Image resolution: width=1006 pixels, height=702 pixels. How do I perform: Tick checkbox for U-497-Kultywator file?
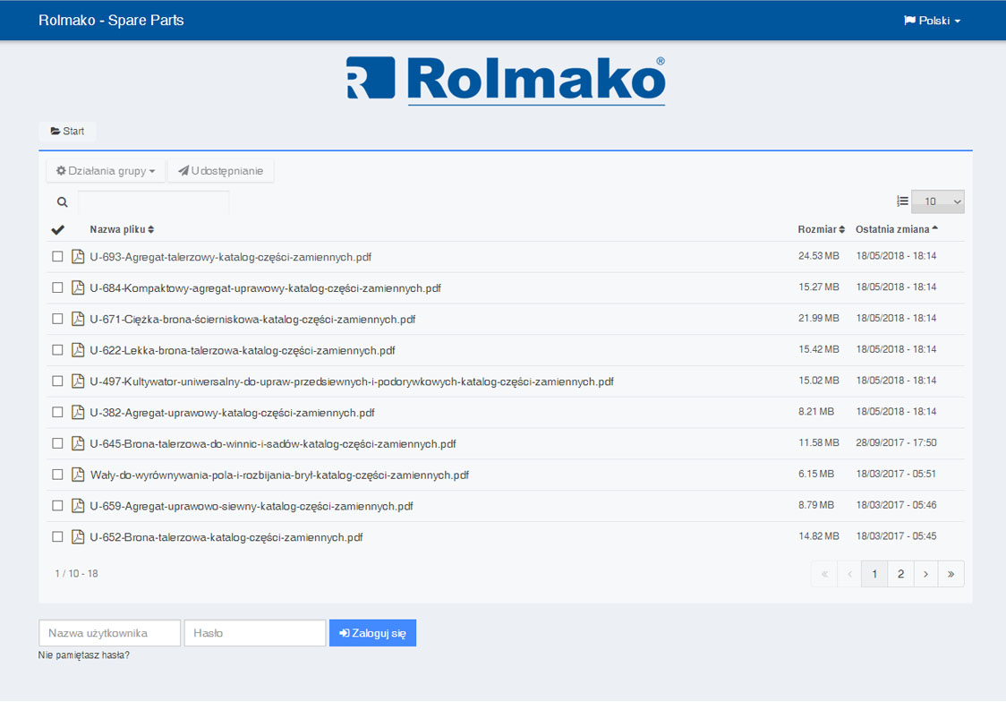[x=58, y=381]
